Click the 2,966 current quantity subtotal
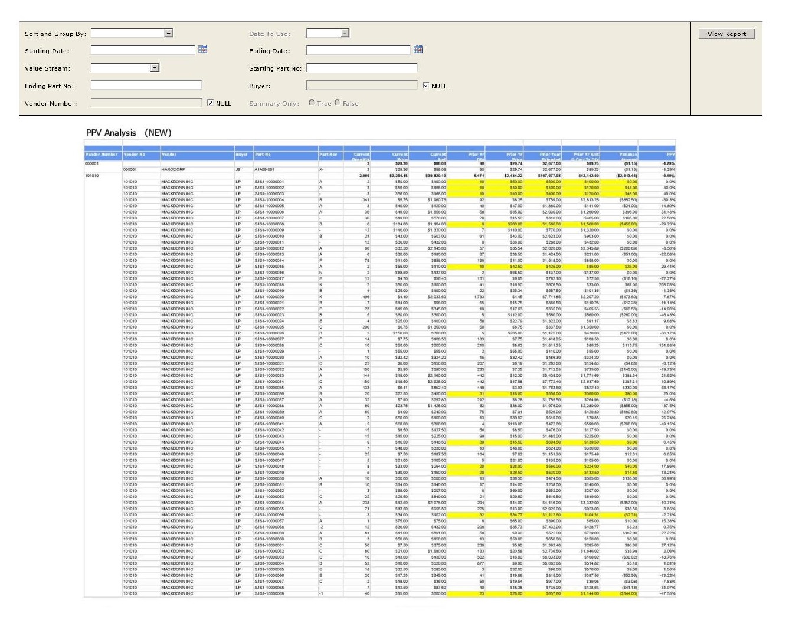The image size is (789, 633). [365, 175]
